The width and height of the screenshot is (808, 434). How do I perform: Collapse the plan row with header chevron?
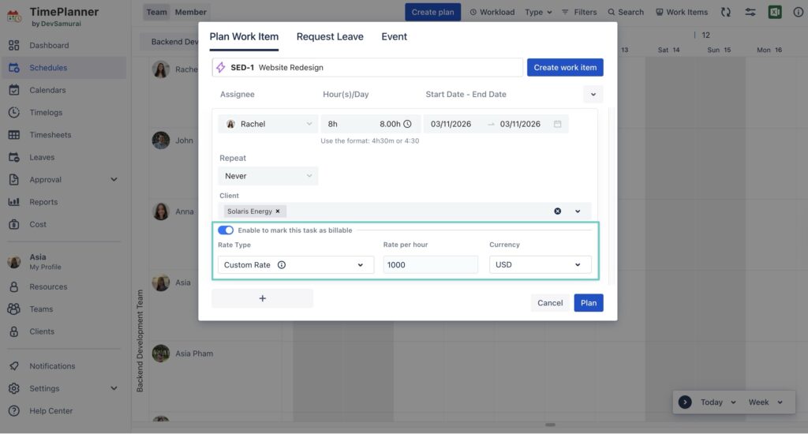[593, 95]
